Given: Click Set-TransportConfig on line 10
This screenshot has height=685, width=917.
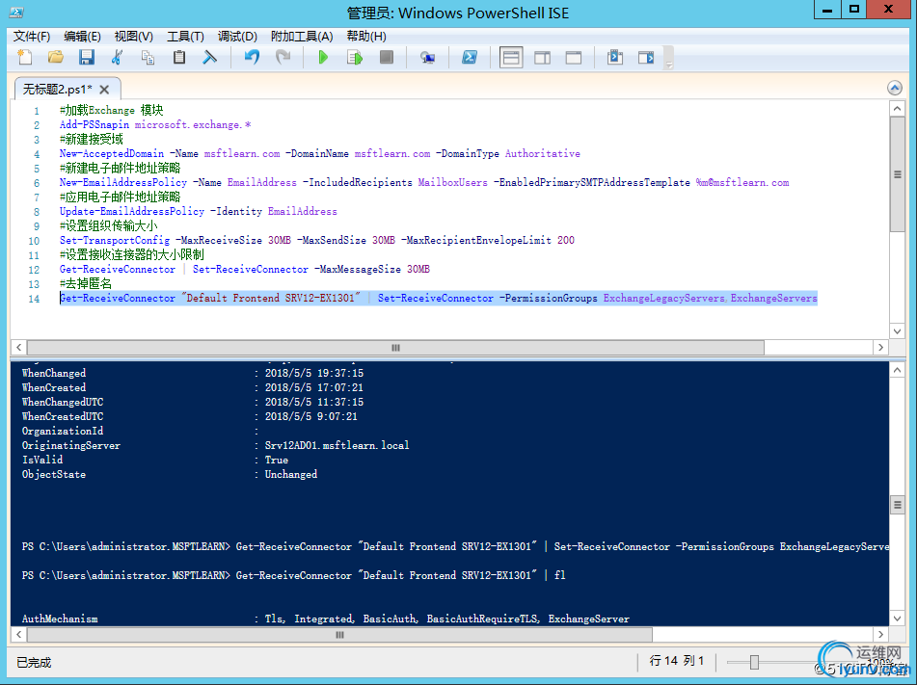Looking at the screenshot, I should [115, 240].
